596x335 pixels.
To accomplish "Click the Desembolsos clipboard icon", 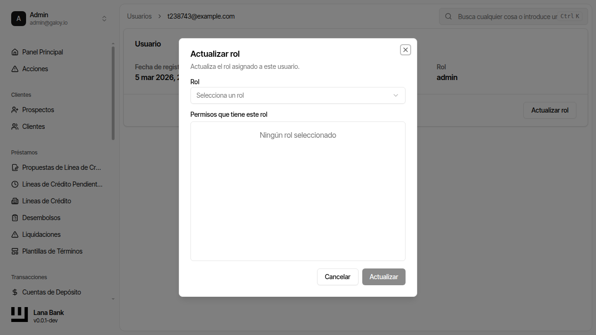I will (x=14, y=217).
